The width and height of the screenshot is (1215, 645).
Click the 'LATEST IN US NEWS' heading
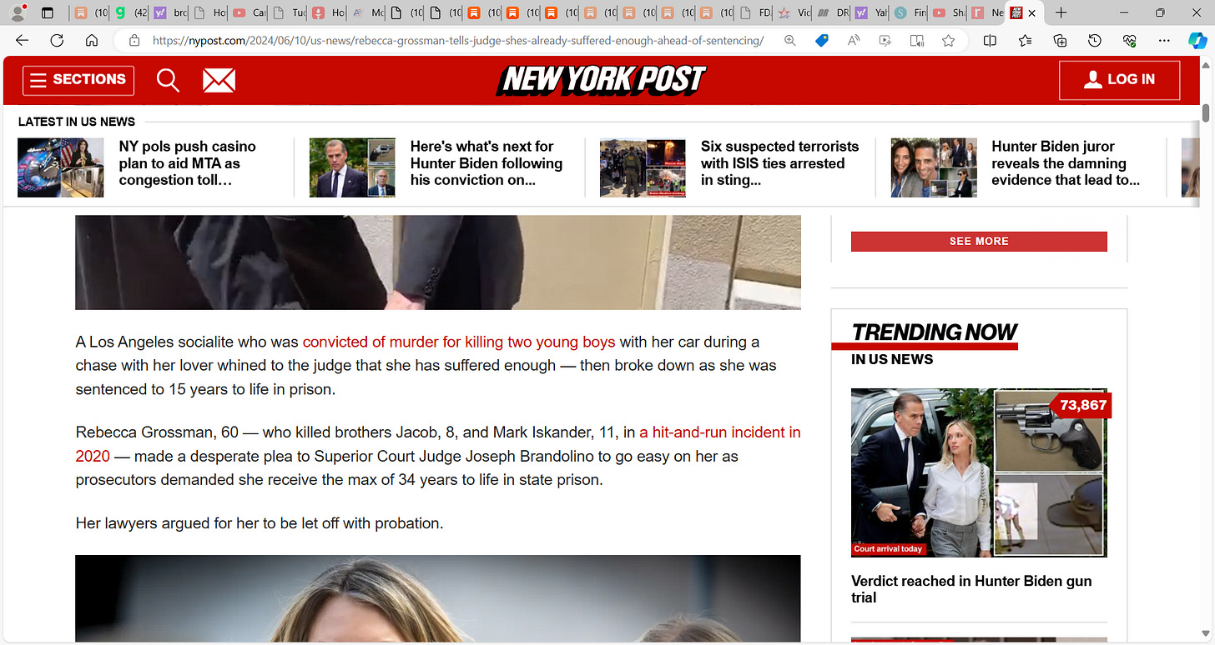coord(77,122)
